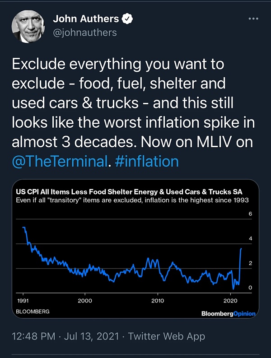Click the tweet text beginning 'Exclude everything'
The image size is (271, 358).
click(131, 112)
